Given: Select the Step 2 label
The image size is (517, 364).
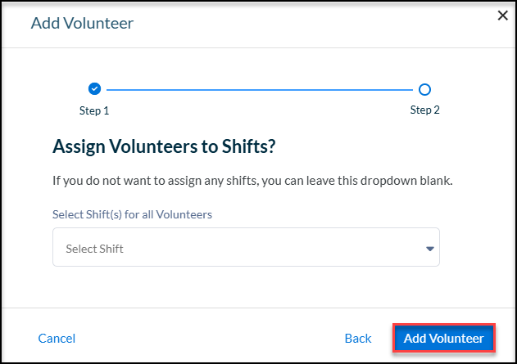Looking at the screenshot, I should coord(424,110).
